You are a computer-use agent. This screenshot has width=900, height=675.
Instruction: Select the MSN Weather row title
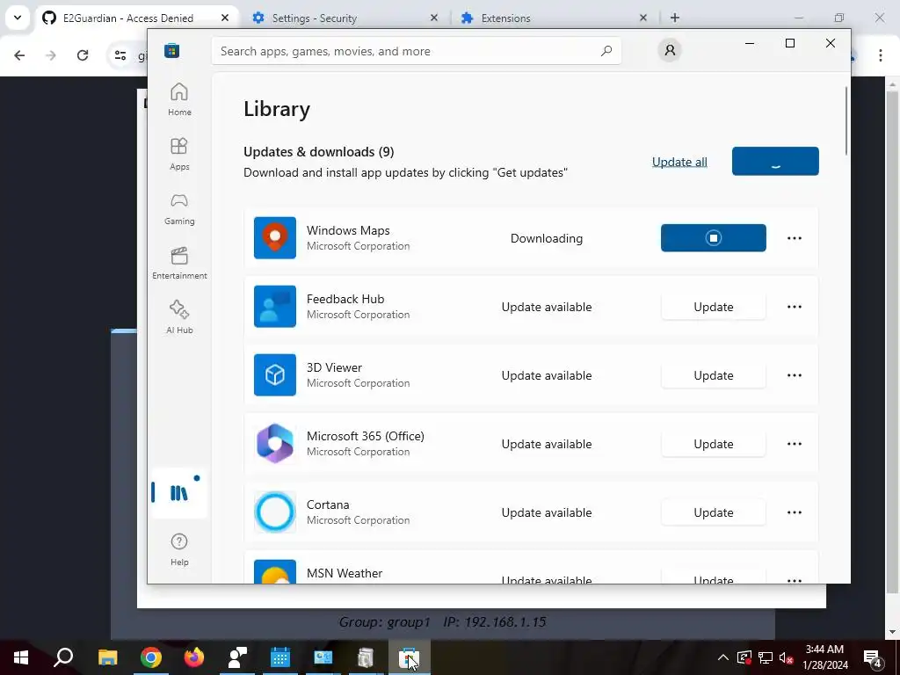coord(345,573)
